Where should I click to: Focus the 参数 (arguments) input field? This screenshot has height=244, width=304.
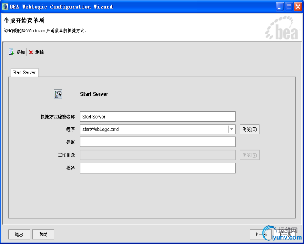click(x=158, y=142)
